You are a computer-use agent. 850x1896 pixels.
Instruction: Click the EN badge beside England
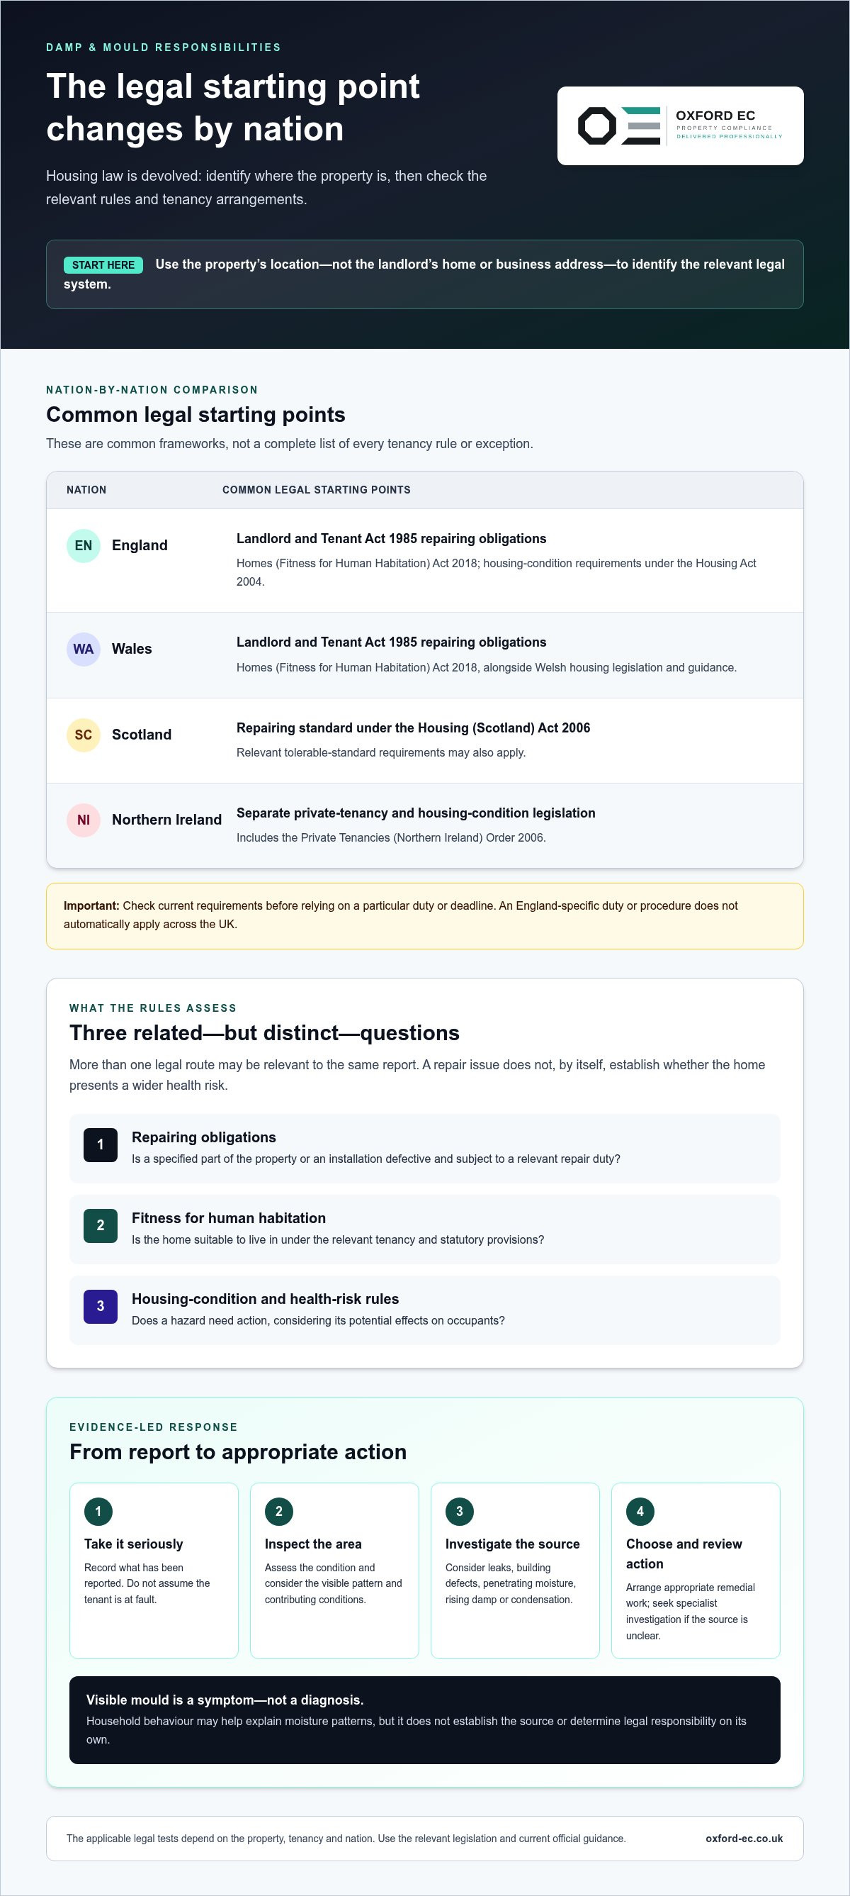[x=83, y=545]
